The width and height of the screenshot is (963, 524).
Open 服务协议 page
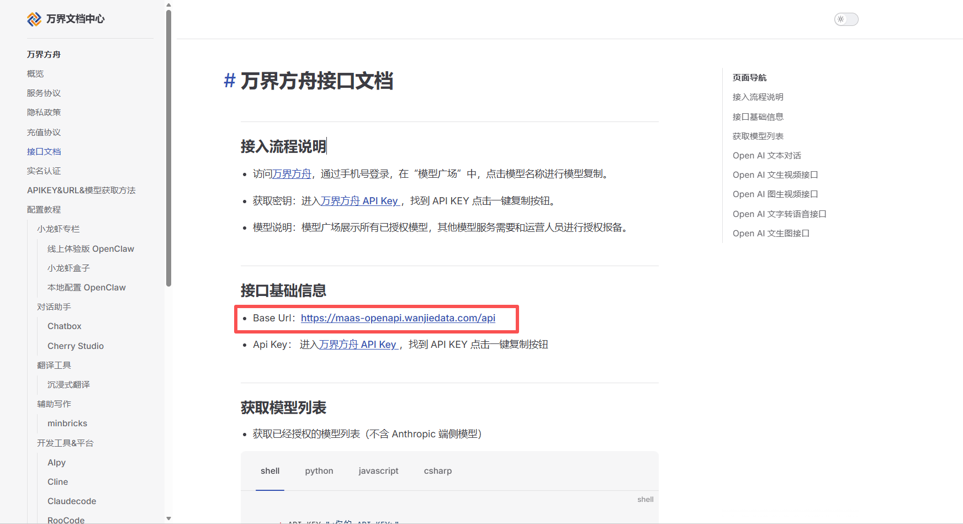(44, 93)
